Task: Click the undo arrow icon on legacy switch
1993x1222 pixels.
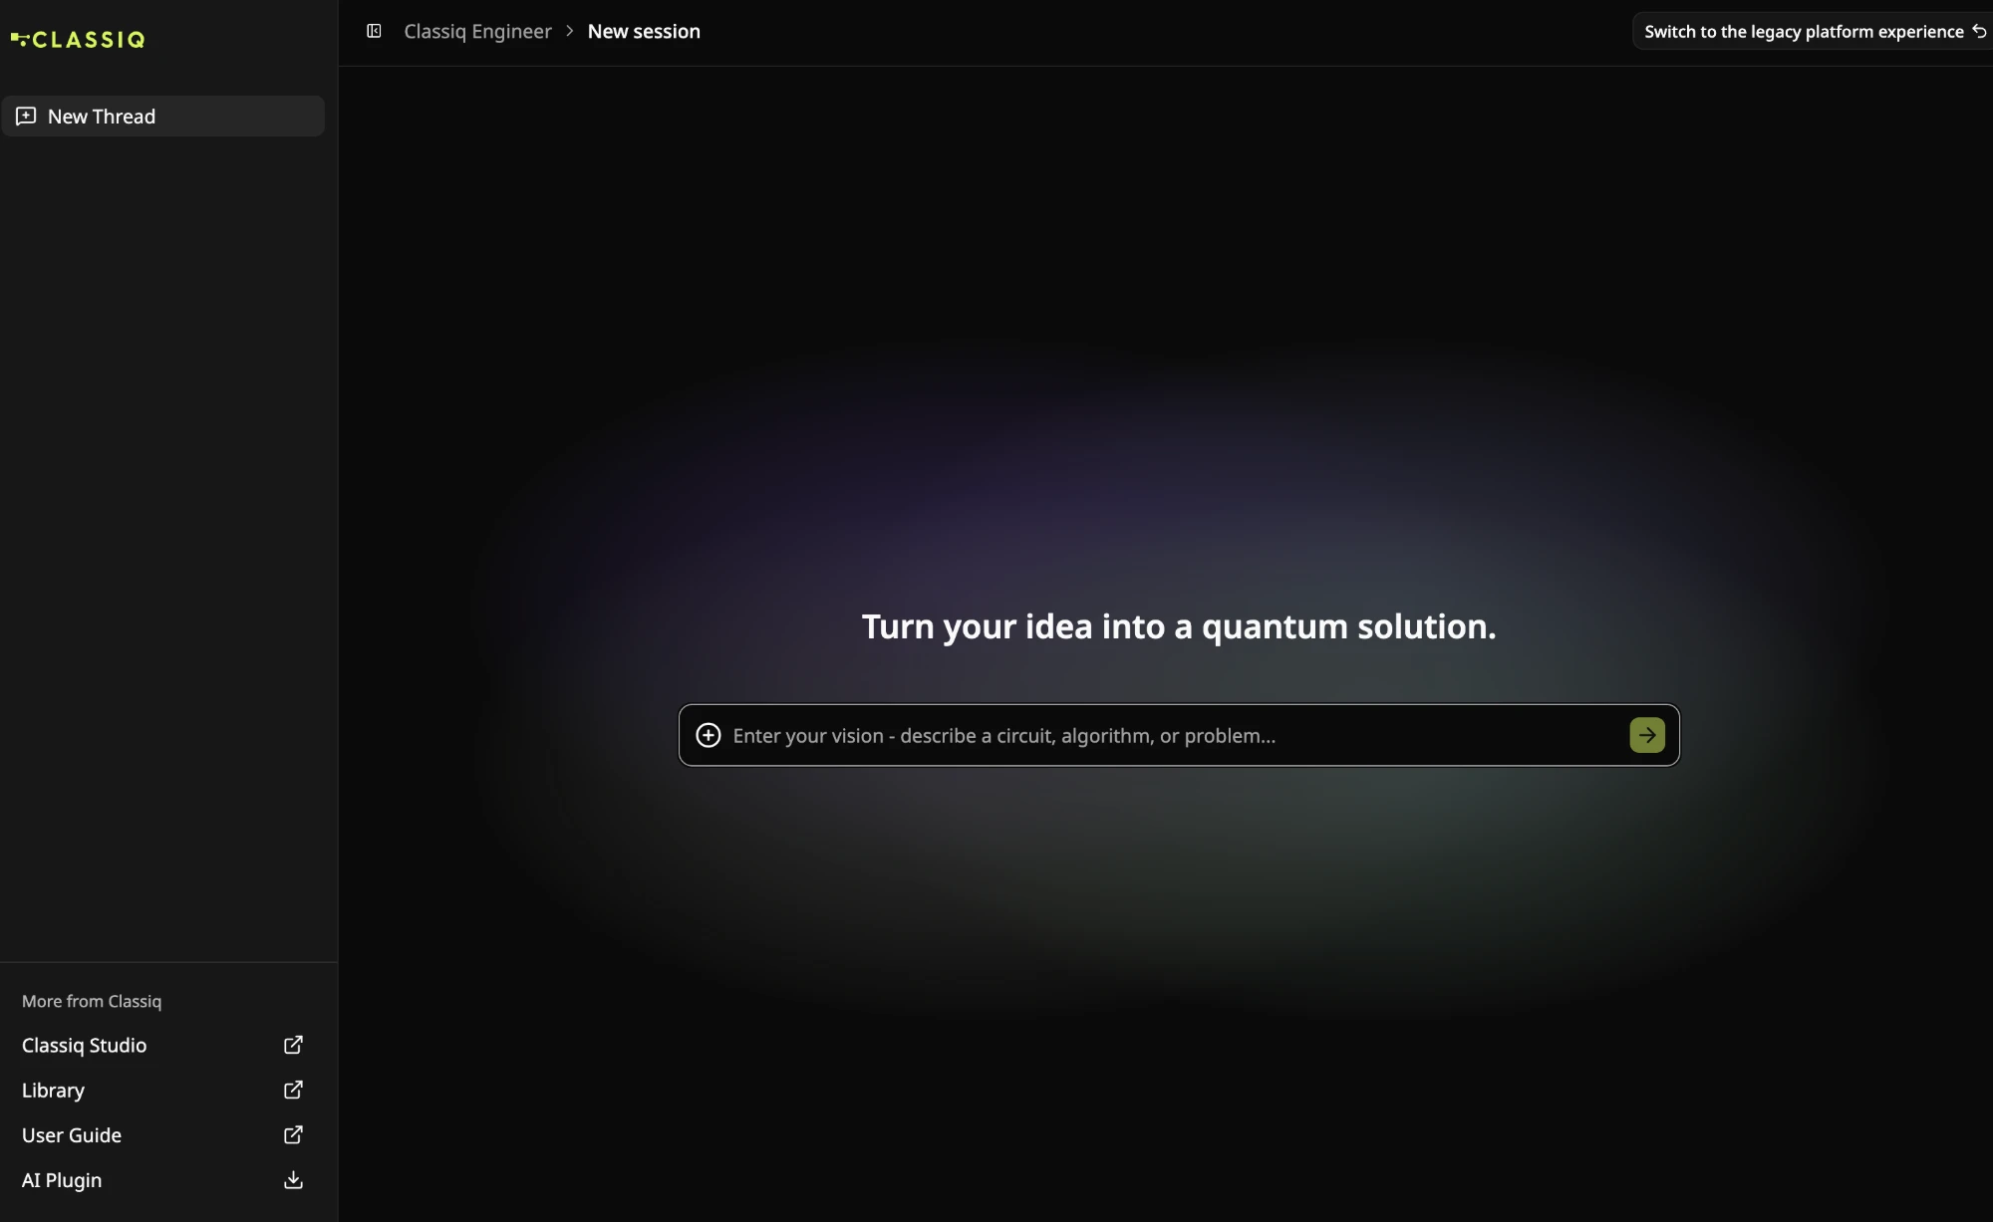Action: click(1979, 31)
